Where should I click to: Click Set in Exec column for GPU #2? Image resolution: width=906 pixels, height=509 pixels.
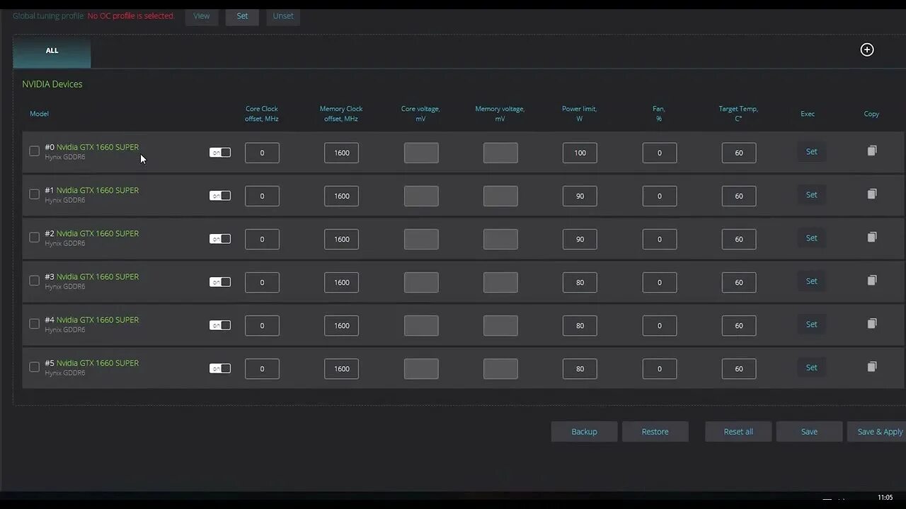[x=812, y=238]
